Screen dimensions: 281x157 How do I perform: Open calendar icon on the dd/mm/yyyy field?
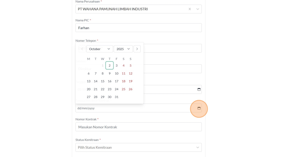(199, 108)
